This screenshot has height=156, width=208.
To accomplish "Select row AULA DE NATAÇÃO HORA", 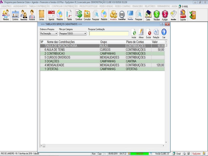I will (x=102, y=46).
